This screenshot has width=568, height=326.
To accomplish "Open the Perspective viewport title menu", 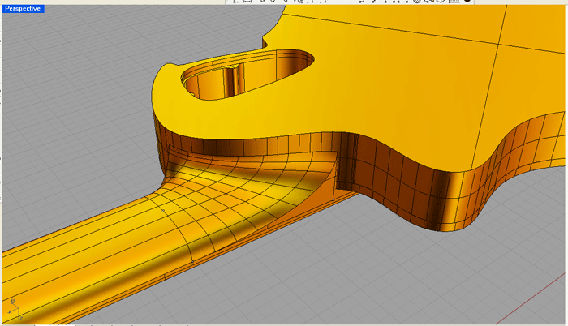I will (23, 8).
